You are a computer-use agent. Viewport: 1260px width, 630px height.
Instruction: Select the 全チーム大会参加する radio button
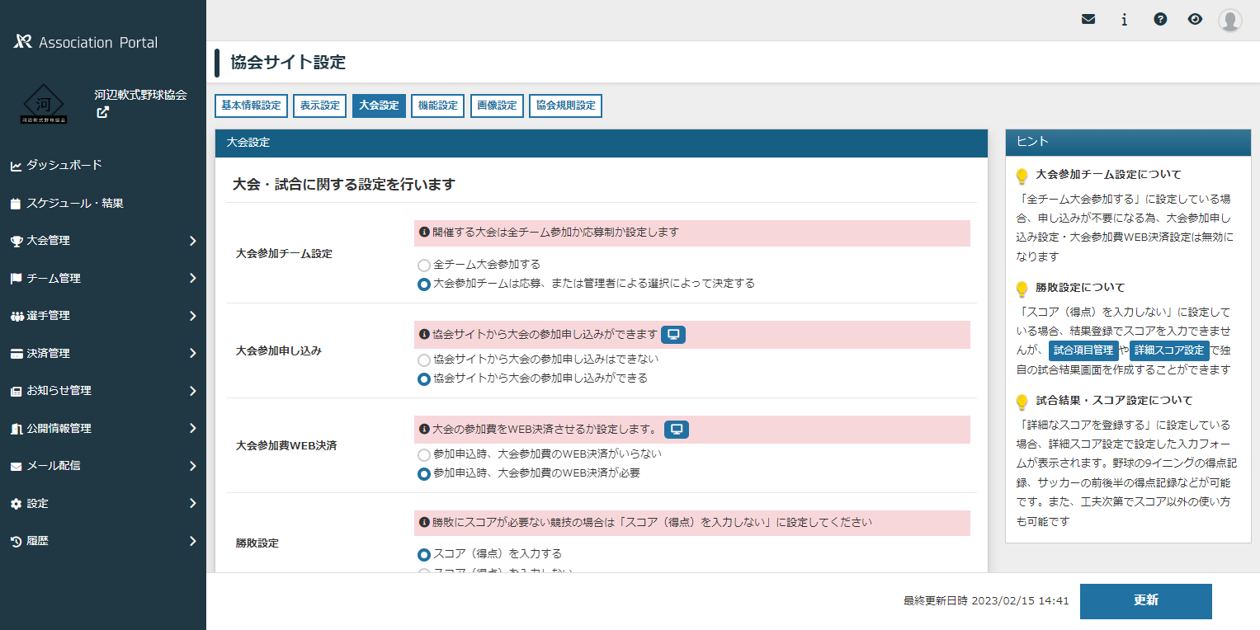[x=422, y=265]
